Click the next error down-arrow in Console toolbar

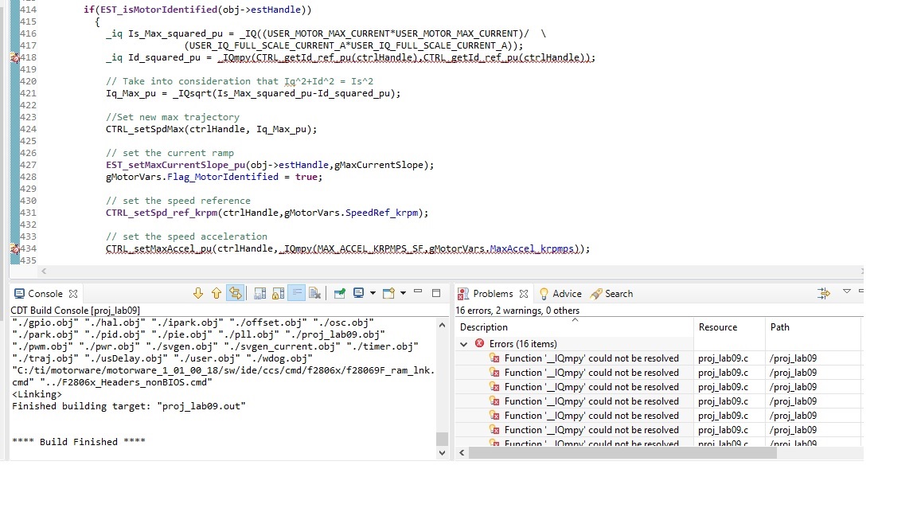198,294
